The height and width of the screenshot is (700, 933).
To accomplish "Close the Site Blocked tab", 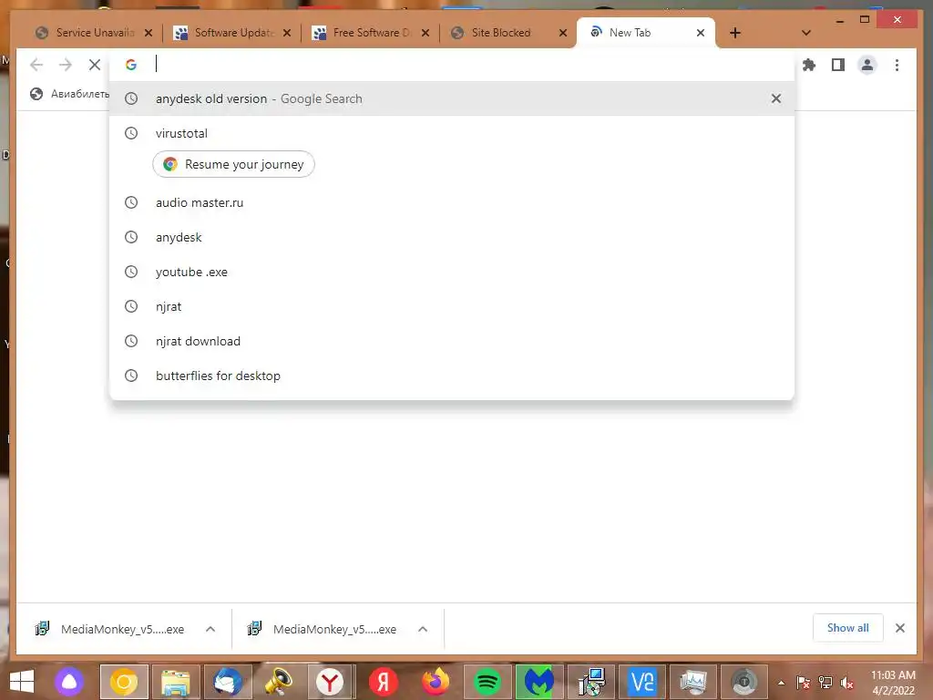I will (x=563, y=33).
